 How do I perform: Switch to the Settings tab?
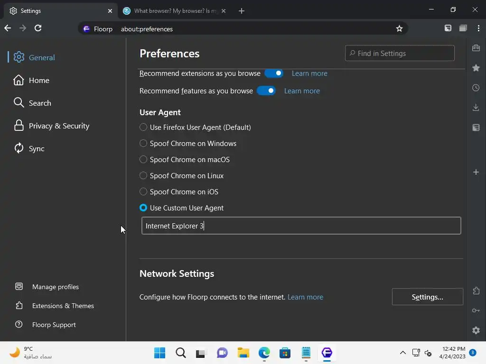pos(61,11)
